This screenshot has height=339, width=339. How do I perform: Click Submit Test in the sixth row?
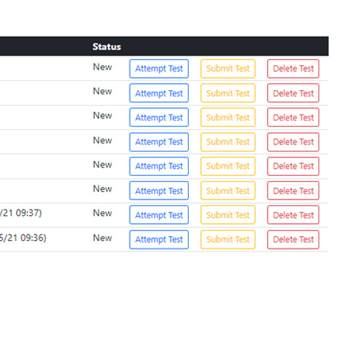coord(228,191)
